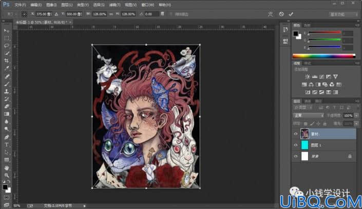Open the layer filter type dropdown
Image resolution: width=362 pixels, height=209 pixels.
(x=303, y=108)
